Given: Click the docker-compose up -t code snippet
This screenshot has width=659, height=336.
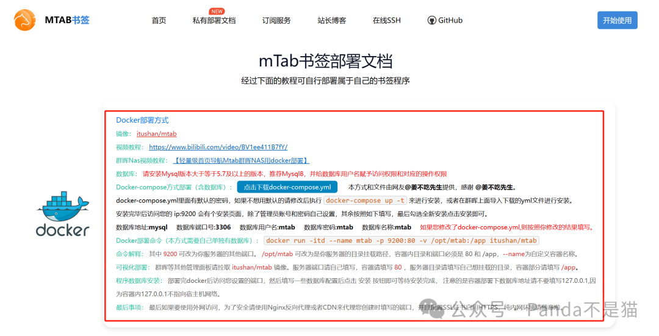Looking at the screenshot, I should pyautogui.click(x=366, y=201).
